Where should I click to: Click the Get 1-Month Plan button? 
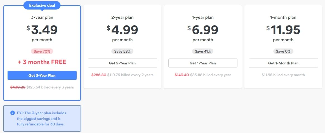(283, 63)
